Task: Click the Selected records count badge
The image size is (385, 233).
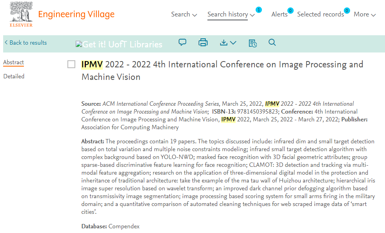Action: (347, 11)
